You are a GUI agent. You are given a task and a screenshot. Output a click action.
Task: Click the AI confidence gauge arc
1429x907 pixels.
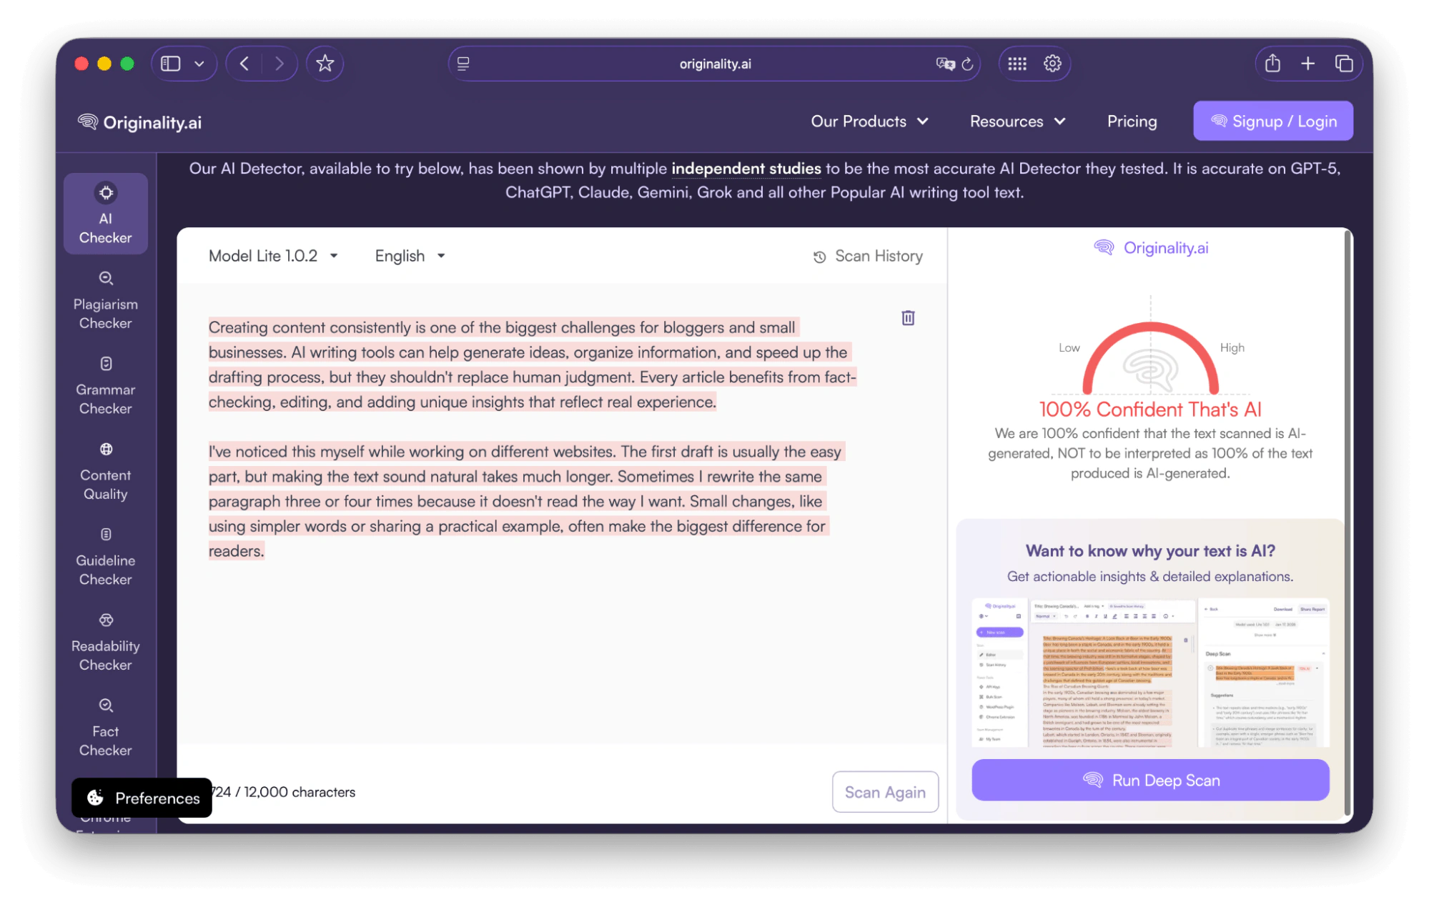(1150, 357)
